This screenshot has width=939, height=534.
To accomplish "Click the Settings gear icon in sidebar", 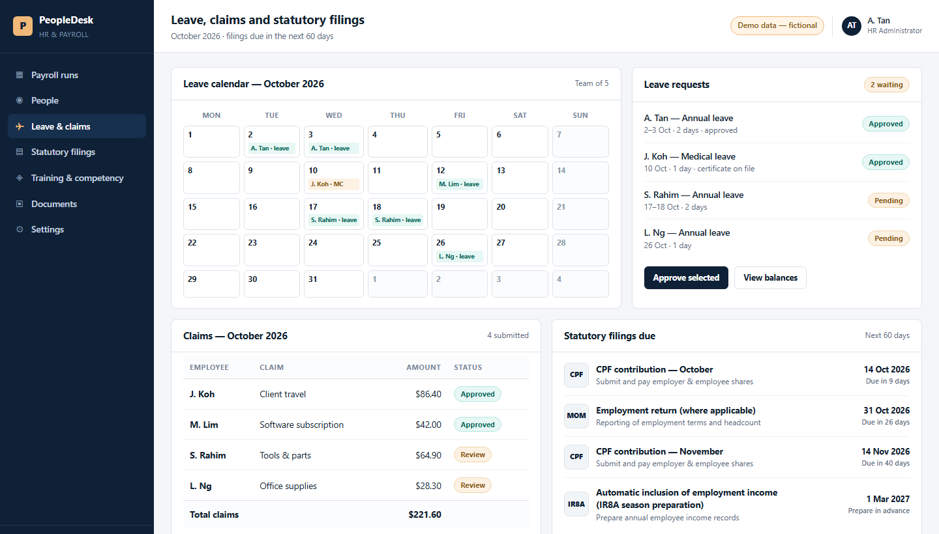I will tap(20, 229).
